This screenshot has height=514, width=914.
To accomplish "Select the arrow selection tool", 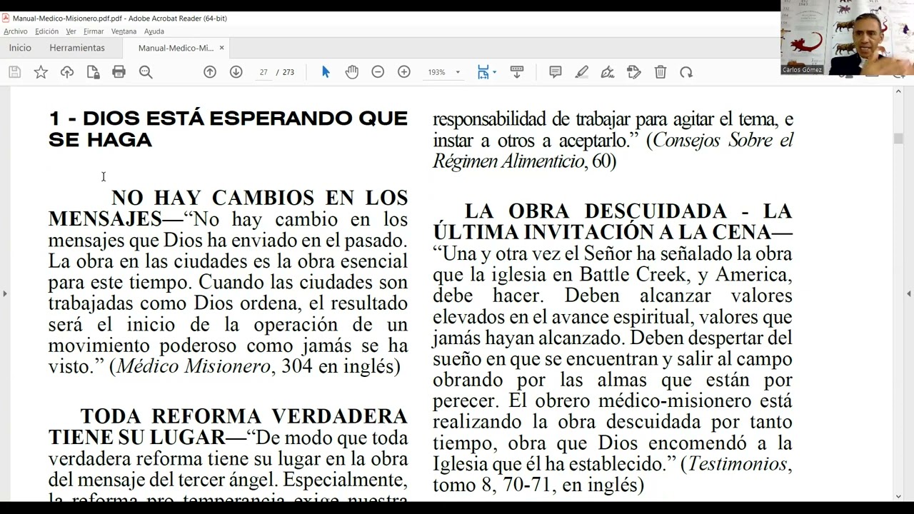I will tap(326, 72).
